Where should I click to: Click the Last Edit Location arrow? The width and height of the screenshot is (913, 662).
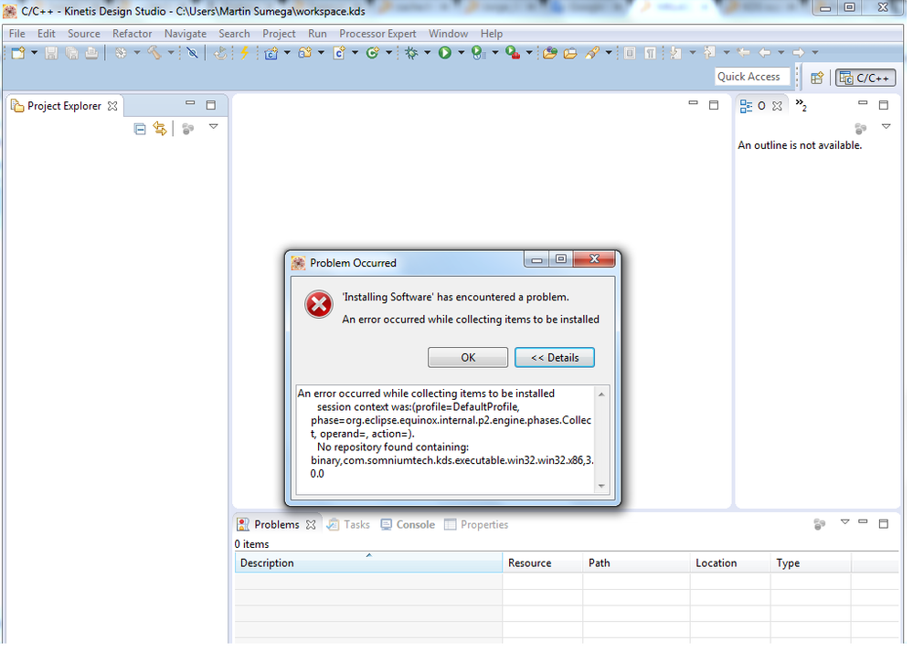click(x=743, y=53)
